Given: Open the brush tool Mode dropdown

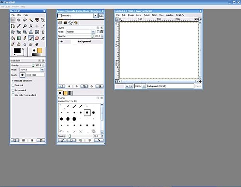Looking at the screenshot, I should click(42, 70).
